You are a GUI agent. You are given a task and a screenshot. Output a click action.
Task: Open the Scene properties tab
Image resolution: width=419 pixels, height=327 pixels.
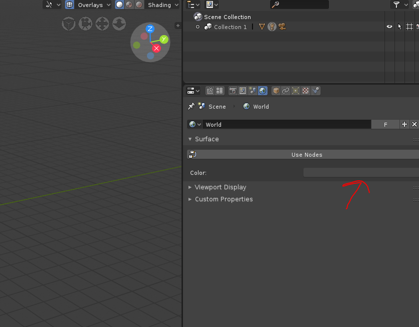(252, 91)
